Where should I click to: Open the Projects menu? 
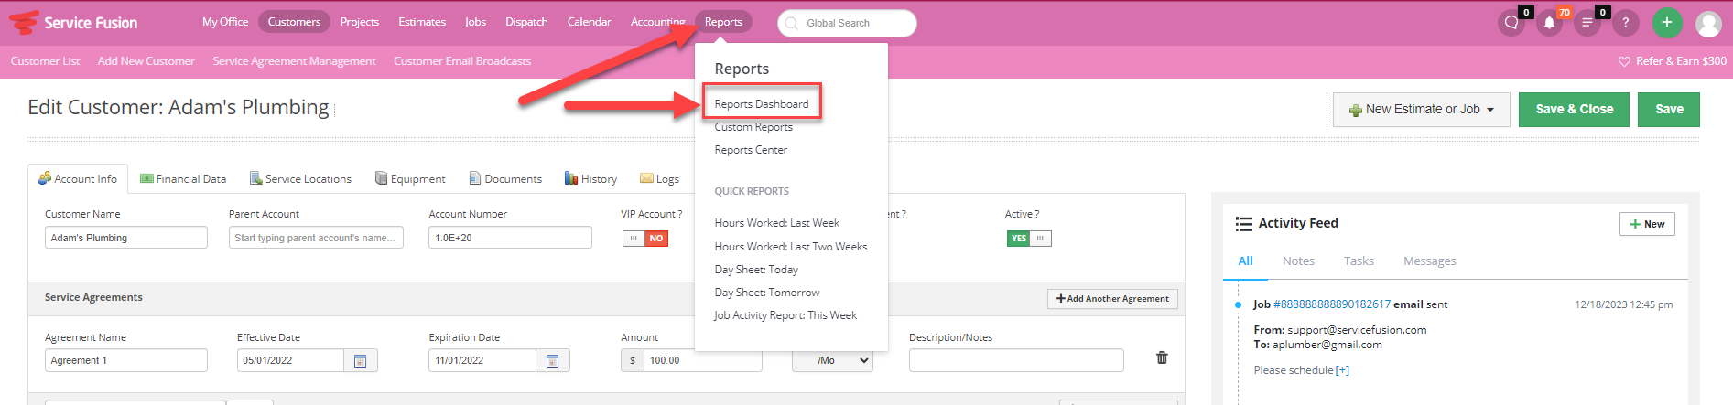click(360, 22)
